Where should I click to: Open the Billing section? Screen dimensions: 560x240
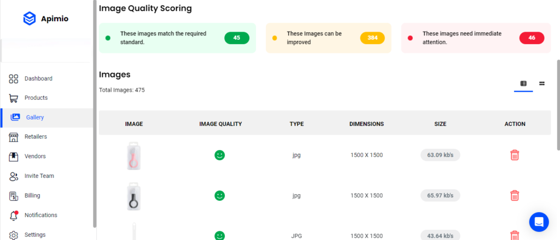click(x=32, y=196)
